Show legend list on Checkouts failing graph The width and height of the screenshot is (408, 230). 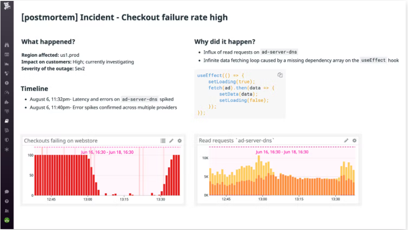[163, 141]
